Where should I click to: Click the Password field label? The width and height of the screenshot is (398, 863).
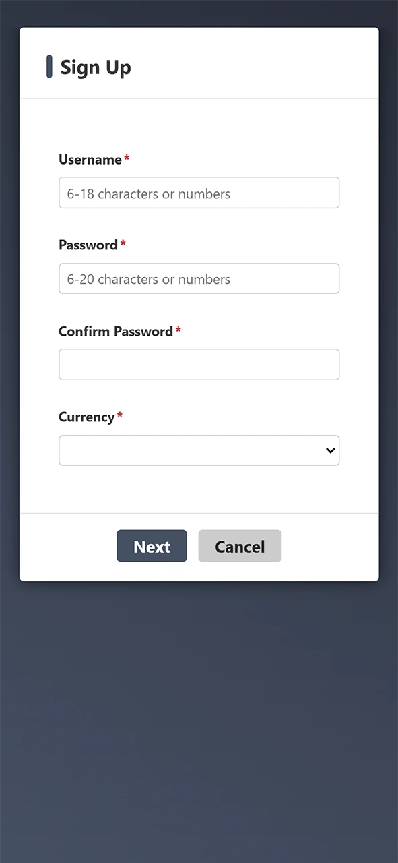(88, 245)
